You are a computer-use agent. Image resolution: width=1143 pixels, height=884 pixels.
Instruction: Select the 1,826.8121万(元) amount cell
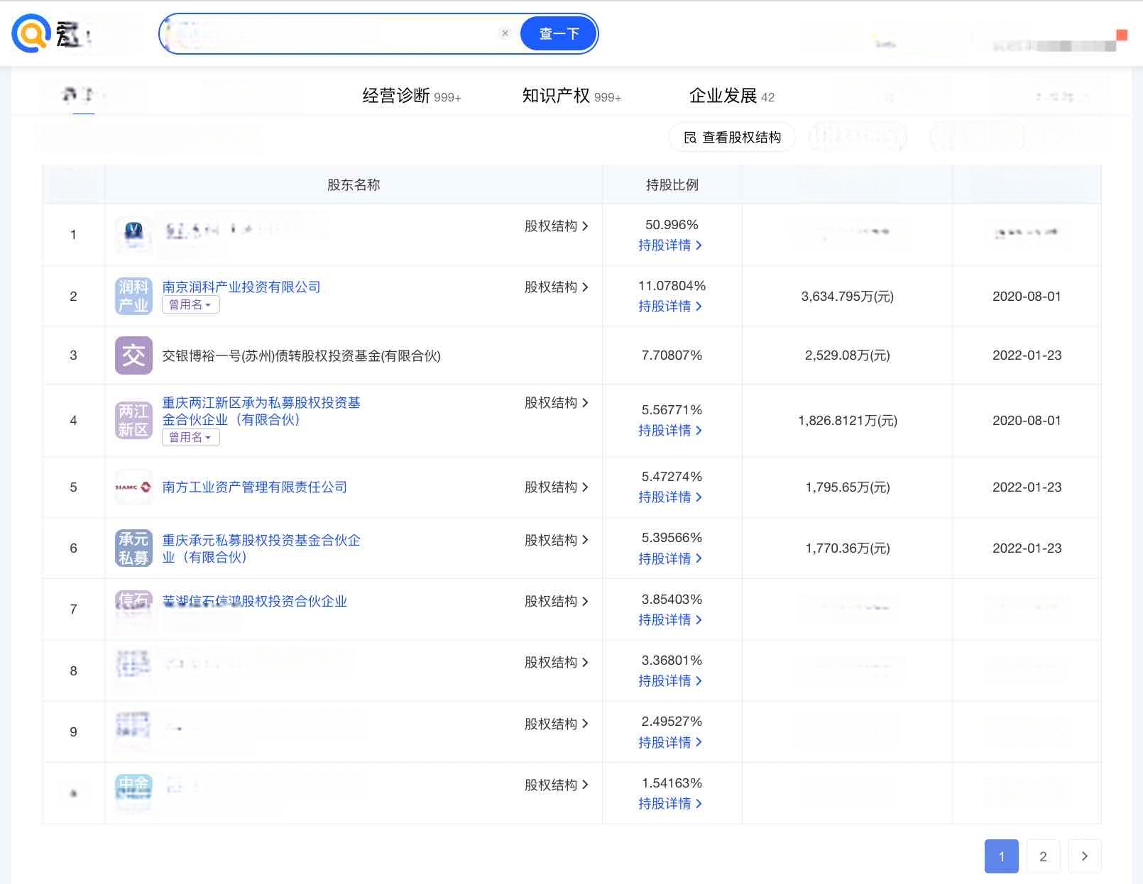(x=848, y=421)
